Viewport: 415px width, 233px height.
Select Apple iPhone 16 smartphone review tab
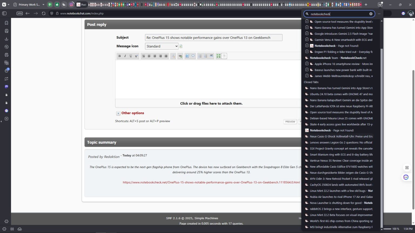pos(343,64)
